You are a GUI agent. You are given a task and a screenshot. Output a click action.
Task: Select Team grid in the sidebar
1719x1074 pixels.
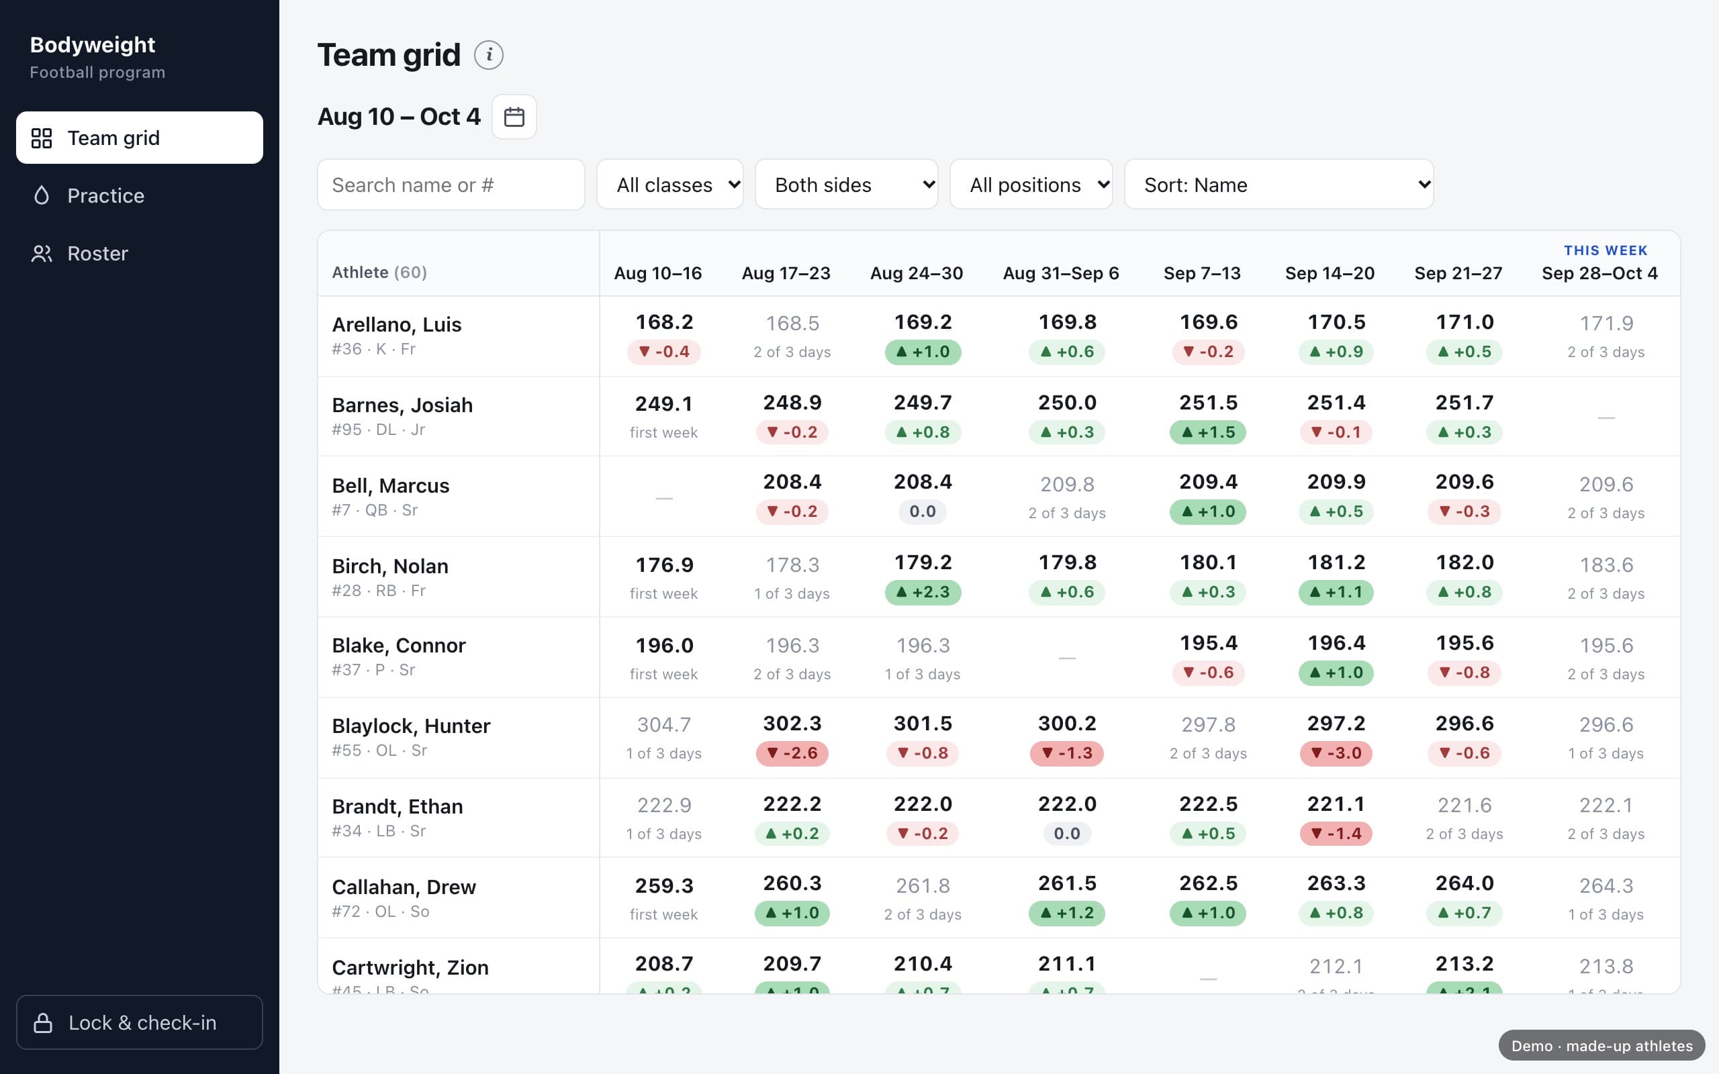pos(139,138)
